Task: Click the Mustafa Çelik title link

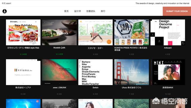Action: (59, 48)
